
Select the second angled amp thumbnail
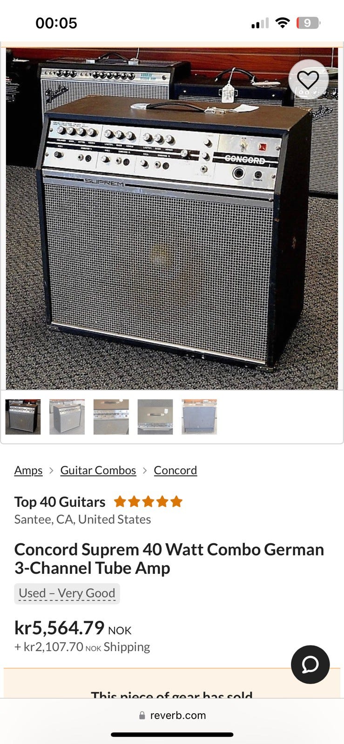(x=67, y=417)
